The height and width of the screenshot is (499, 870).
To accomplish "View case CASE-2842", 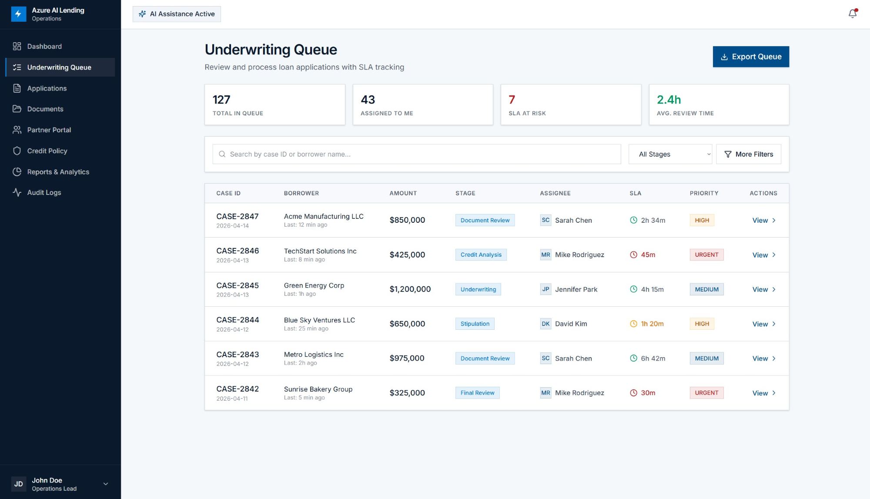I will tap(764, 393).
